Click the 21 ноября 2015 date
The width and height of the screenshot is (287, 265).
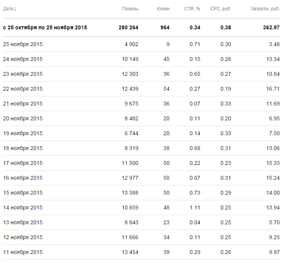[x=23, y=104]
